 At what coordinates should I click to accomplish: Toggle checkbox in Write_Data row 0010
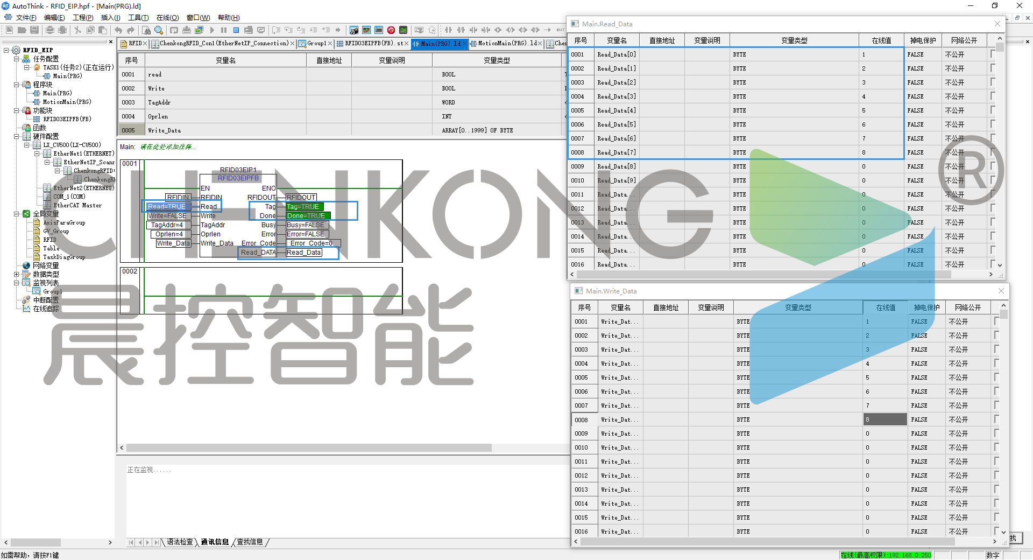[997, 447]
